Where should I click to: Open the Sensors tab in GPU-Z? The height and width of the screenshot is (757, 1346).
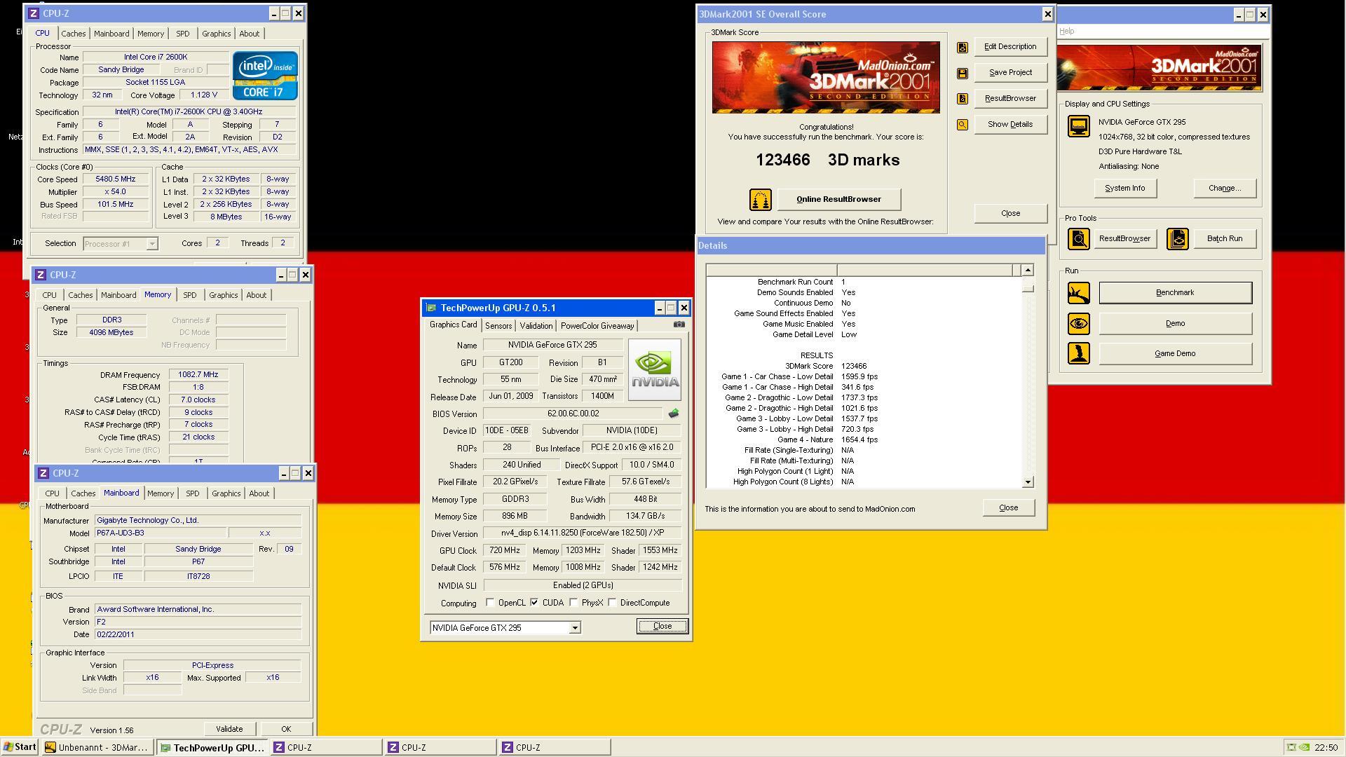[x=498, y=326]
